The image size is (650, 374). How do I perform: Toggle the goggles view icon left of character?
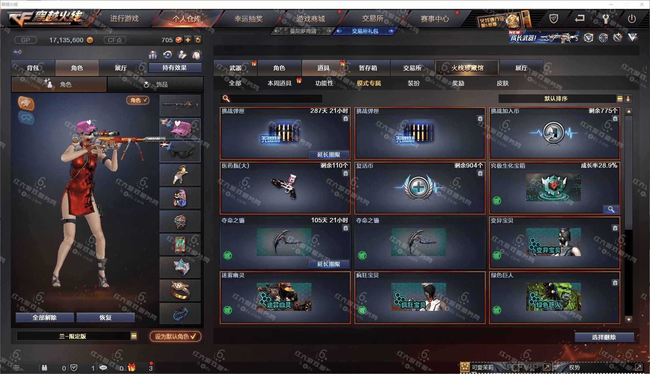(26, 118)
